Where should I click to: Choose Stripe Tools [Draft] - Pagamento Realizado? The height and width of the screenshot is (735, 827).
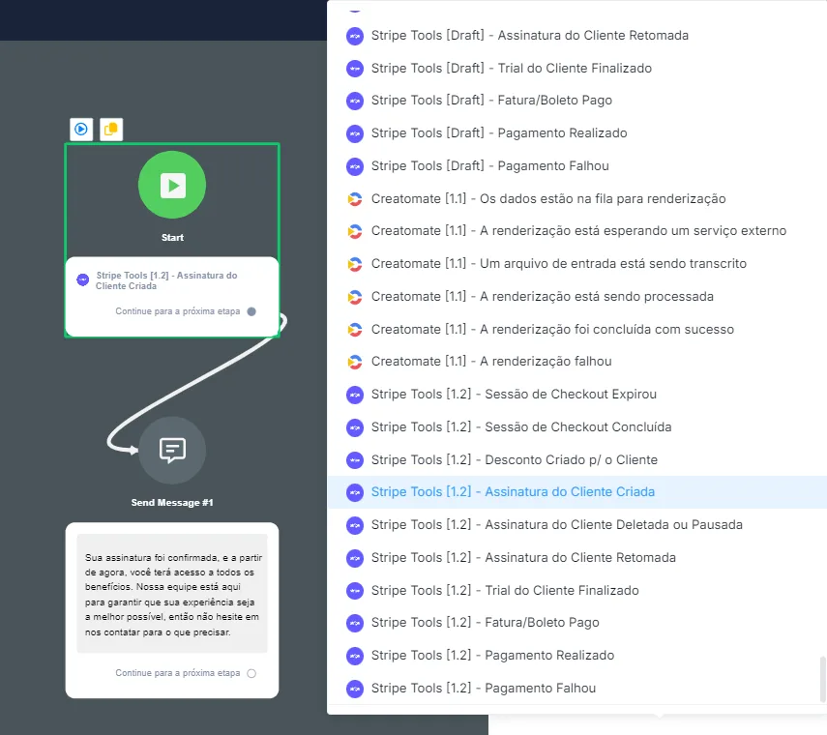[x=577, y=132]
